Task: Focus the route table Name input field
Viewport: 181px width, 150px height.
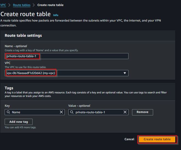Action: pos(66,56)
